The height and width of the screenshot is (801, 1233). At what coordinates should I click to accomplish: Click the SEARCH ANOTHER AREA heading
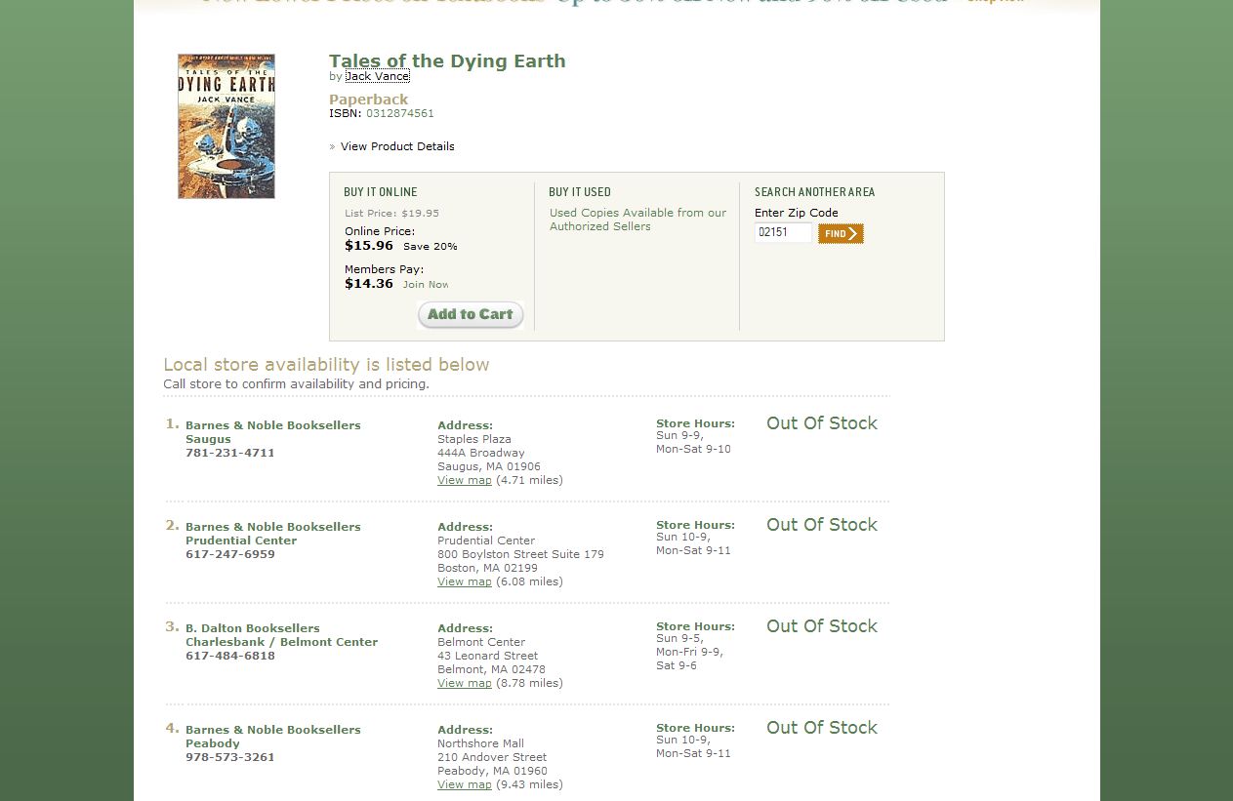point(815,192)
